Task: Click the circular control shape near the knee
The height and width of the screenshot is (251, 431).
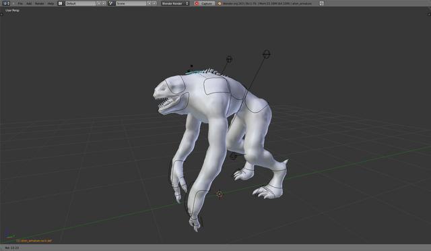Action: coord(233,157)
